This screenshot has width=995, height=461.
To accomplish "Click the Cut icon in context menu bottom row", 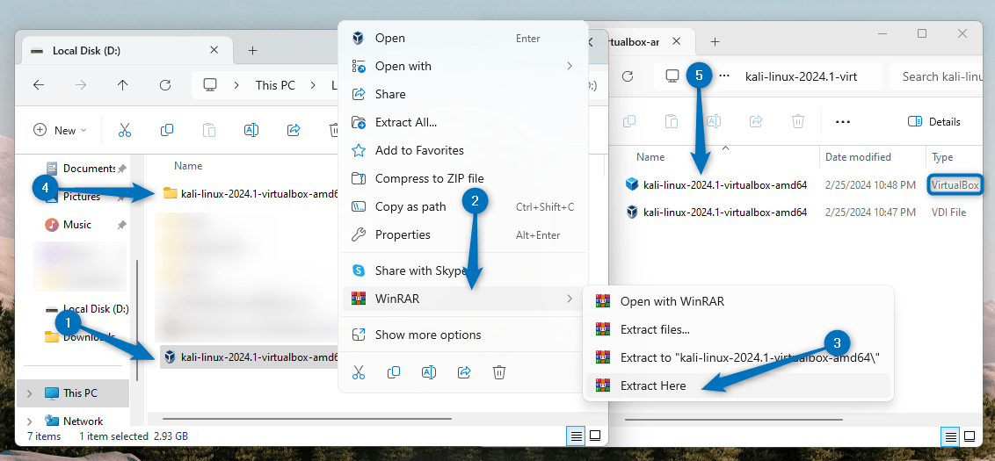I will coord(359,372).
